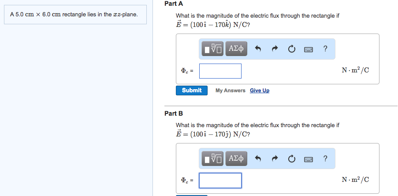The width and height of the screenshot is (398, 196).
Task: Focus the Part B flux input field
Action: point(220,181)
